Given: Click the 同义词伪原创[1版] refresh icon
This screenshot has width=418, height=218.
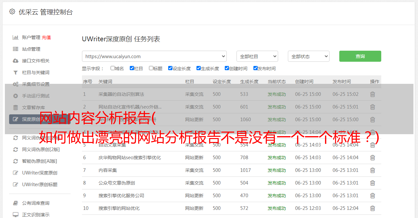Looking at the screenshot, I should [15, 138].
